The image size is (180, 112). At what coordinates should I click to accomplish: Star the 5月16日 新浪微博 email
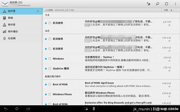(169, 41)
